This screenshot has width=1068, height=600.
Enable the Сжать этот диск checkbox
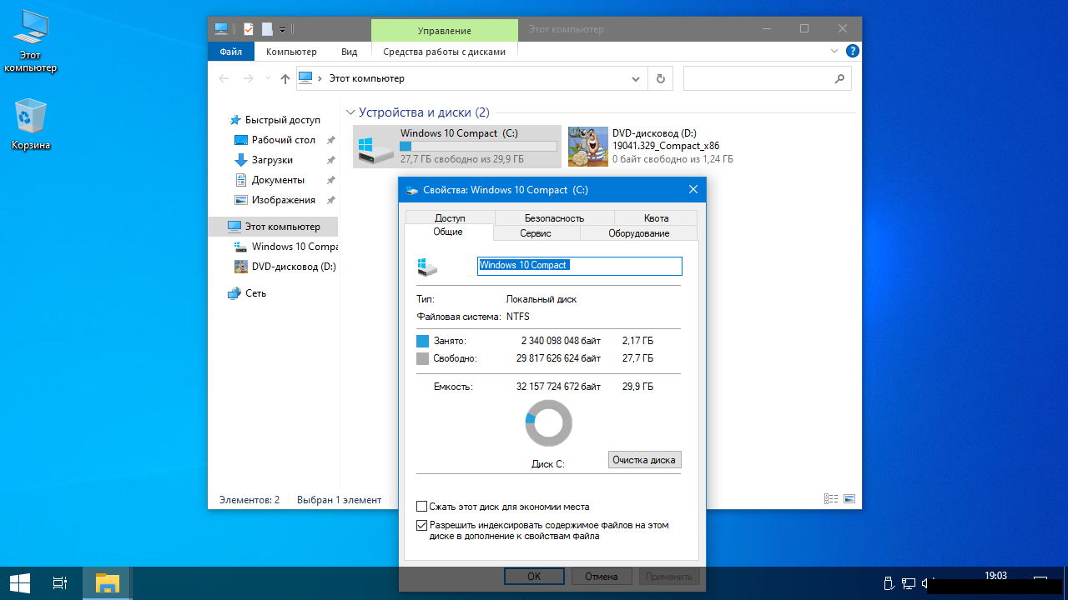coord(422,507)
